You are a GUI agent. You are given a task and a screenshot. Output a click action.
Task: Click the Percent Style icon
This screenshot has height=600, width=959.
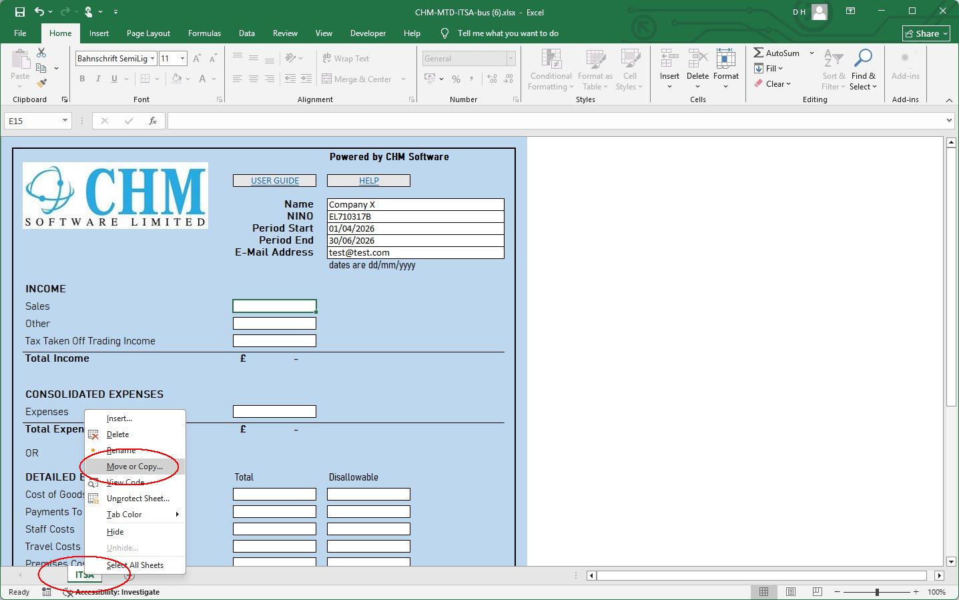pyautogui.click(x=456, y=79)
